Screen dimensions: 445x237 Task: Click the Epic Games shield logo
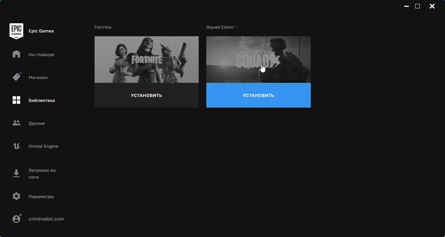[x=16, y=31]
